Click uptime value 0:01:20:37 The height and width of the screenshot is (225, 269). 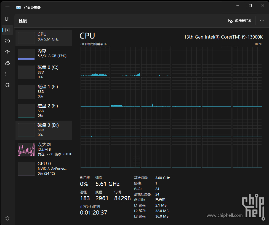[94, 213]
